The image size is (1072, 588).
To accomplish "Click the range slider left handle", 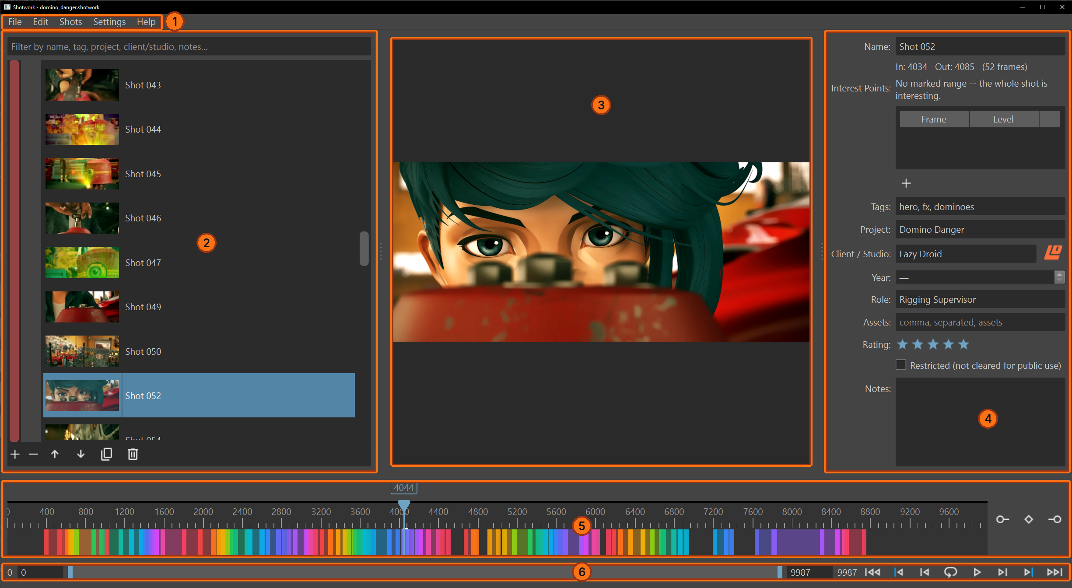I will [x=70, y=572].
